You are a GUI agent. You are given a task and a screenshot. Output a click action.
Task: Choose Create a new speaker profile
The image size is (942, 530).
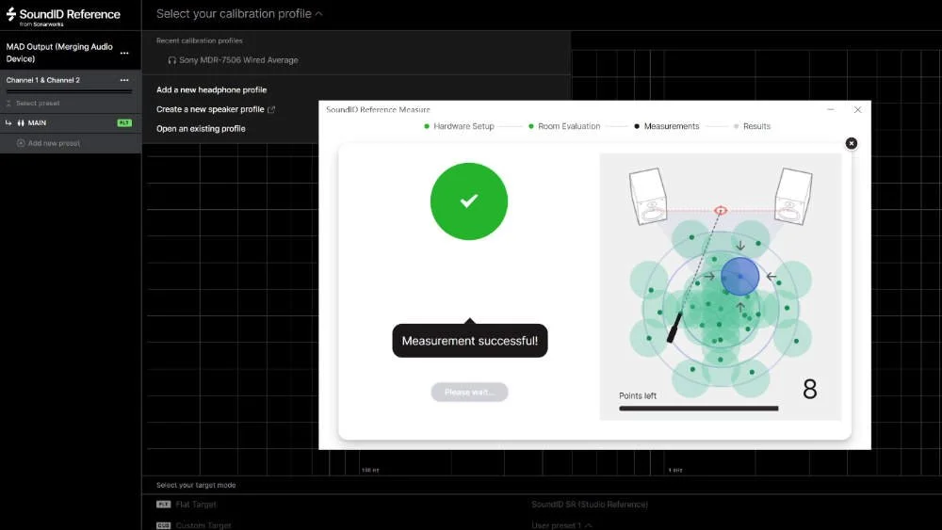pyautogui.click(x=210, y=109)
